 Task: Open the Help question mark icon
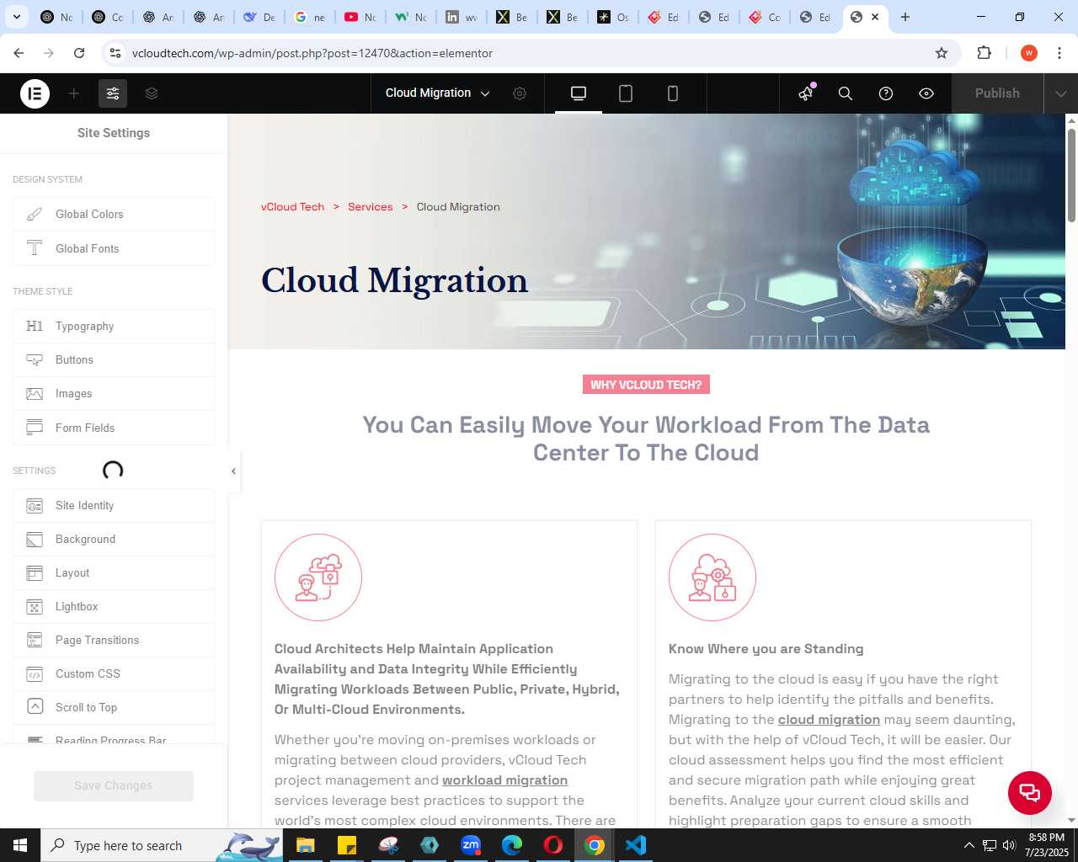pos(886,93)
